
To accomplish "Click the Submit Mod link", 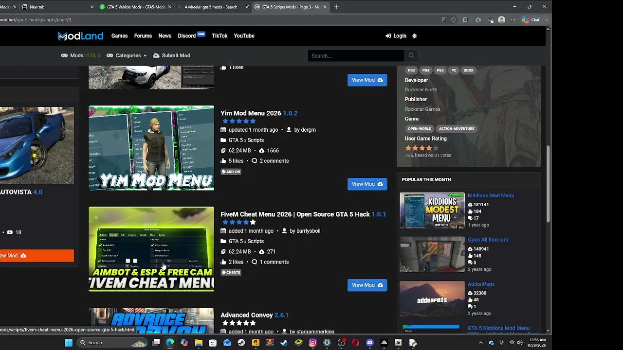I will pyautogui.click(x=171, y=56).
